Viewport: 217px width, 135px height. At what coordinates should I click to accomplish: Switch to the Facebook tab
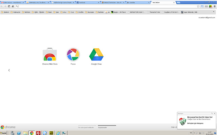[x=88, y=2]
